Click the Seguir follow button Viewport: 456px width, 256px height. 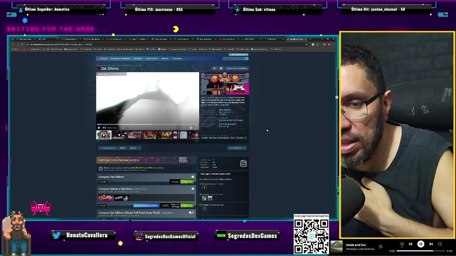click(x=123, y=148)
